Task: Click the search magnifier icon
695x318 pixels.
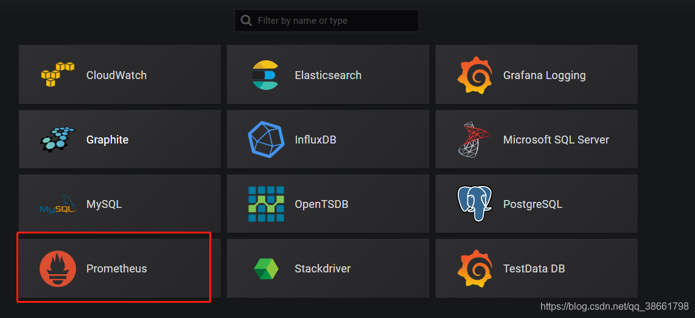Action: [x=246, y=21]
